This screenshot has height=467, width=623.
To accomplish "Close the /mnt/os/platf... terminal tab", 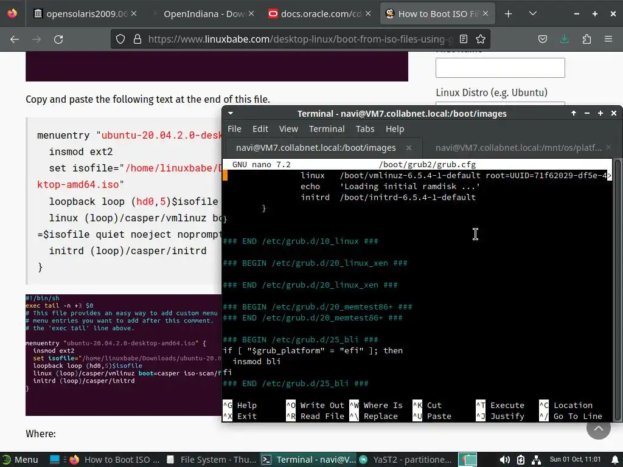I will [608, 148].
